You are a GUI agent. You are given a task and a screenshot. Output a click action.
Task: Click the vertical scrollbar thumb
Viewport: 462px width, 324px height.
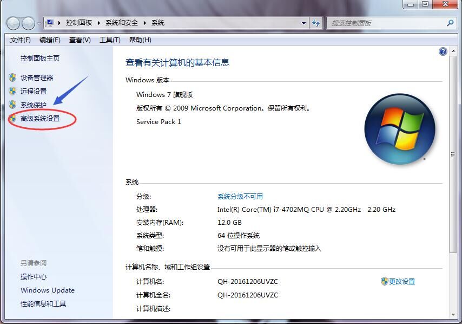click(453, 154)
